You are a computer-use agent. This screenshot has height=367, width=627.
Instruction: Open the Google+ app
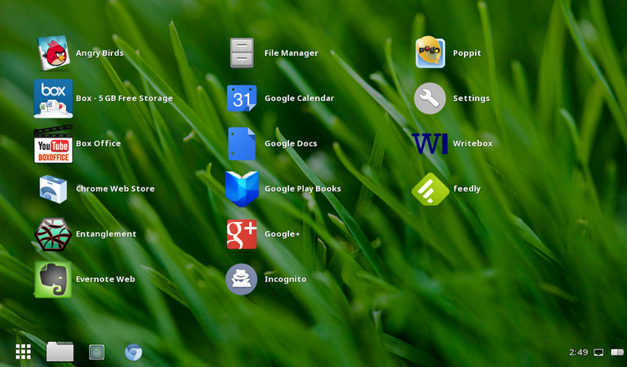(242, 234)
